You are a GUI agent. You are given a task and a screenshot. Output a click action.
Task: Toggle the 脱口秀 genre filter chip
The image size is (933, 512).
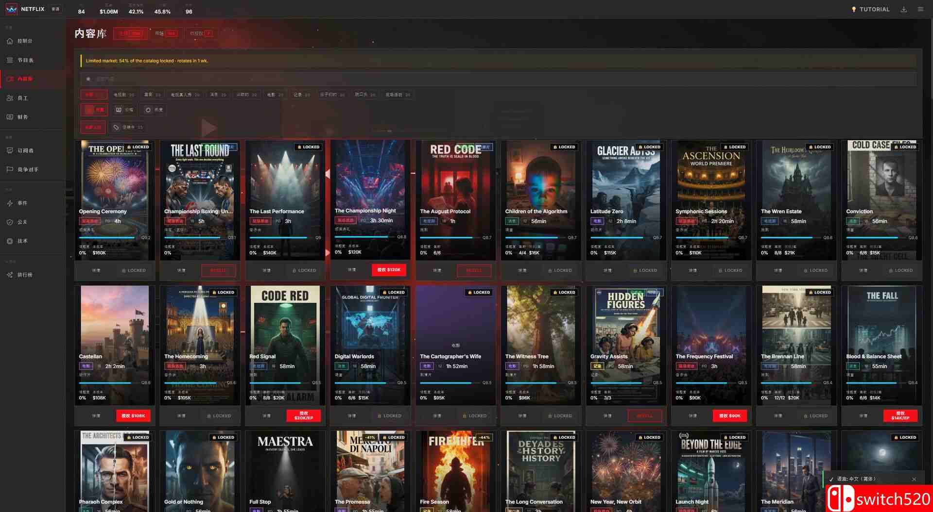pyautogui.click(x=365, y=95)
